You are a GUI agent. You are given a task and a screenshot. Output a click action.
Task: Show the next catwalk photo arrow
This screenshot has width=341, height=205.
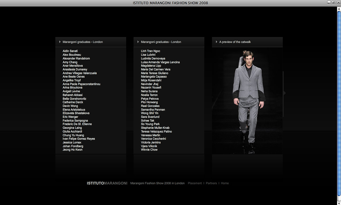(284, 93)
